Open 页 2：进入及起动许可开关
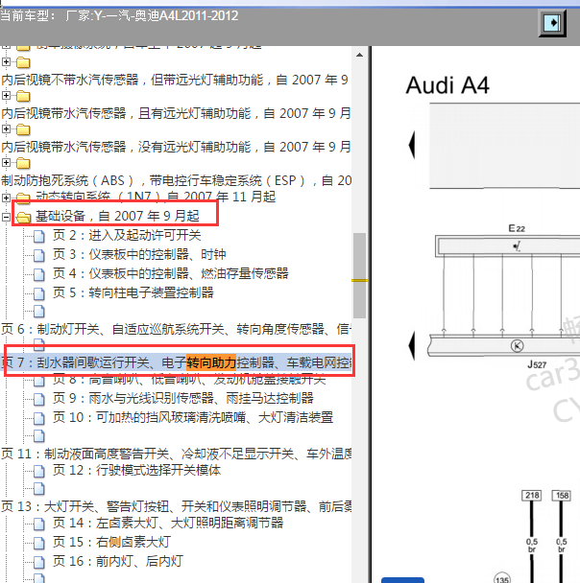Viewport: 580px width, 583px height. click(x=127, y=235)
